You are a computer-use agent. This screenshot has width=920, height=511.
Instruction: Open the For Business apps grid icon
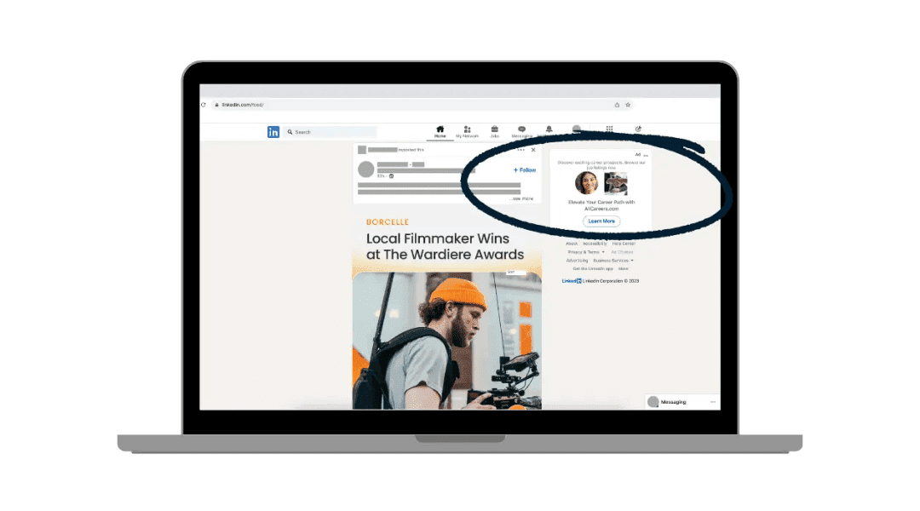pyautogui.click(x=610, y=129)
